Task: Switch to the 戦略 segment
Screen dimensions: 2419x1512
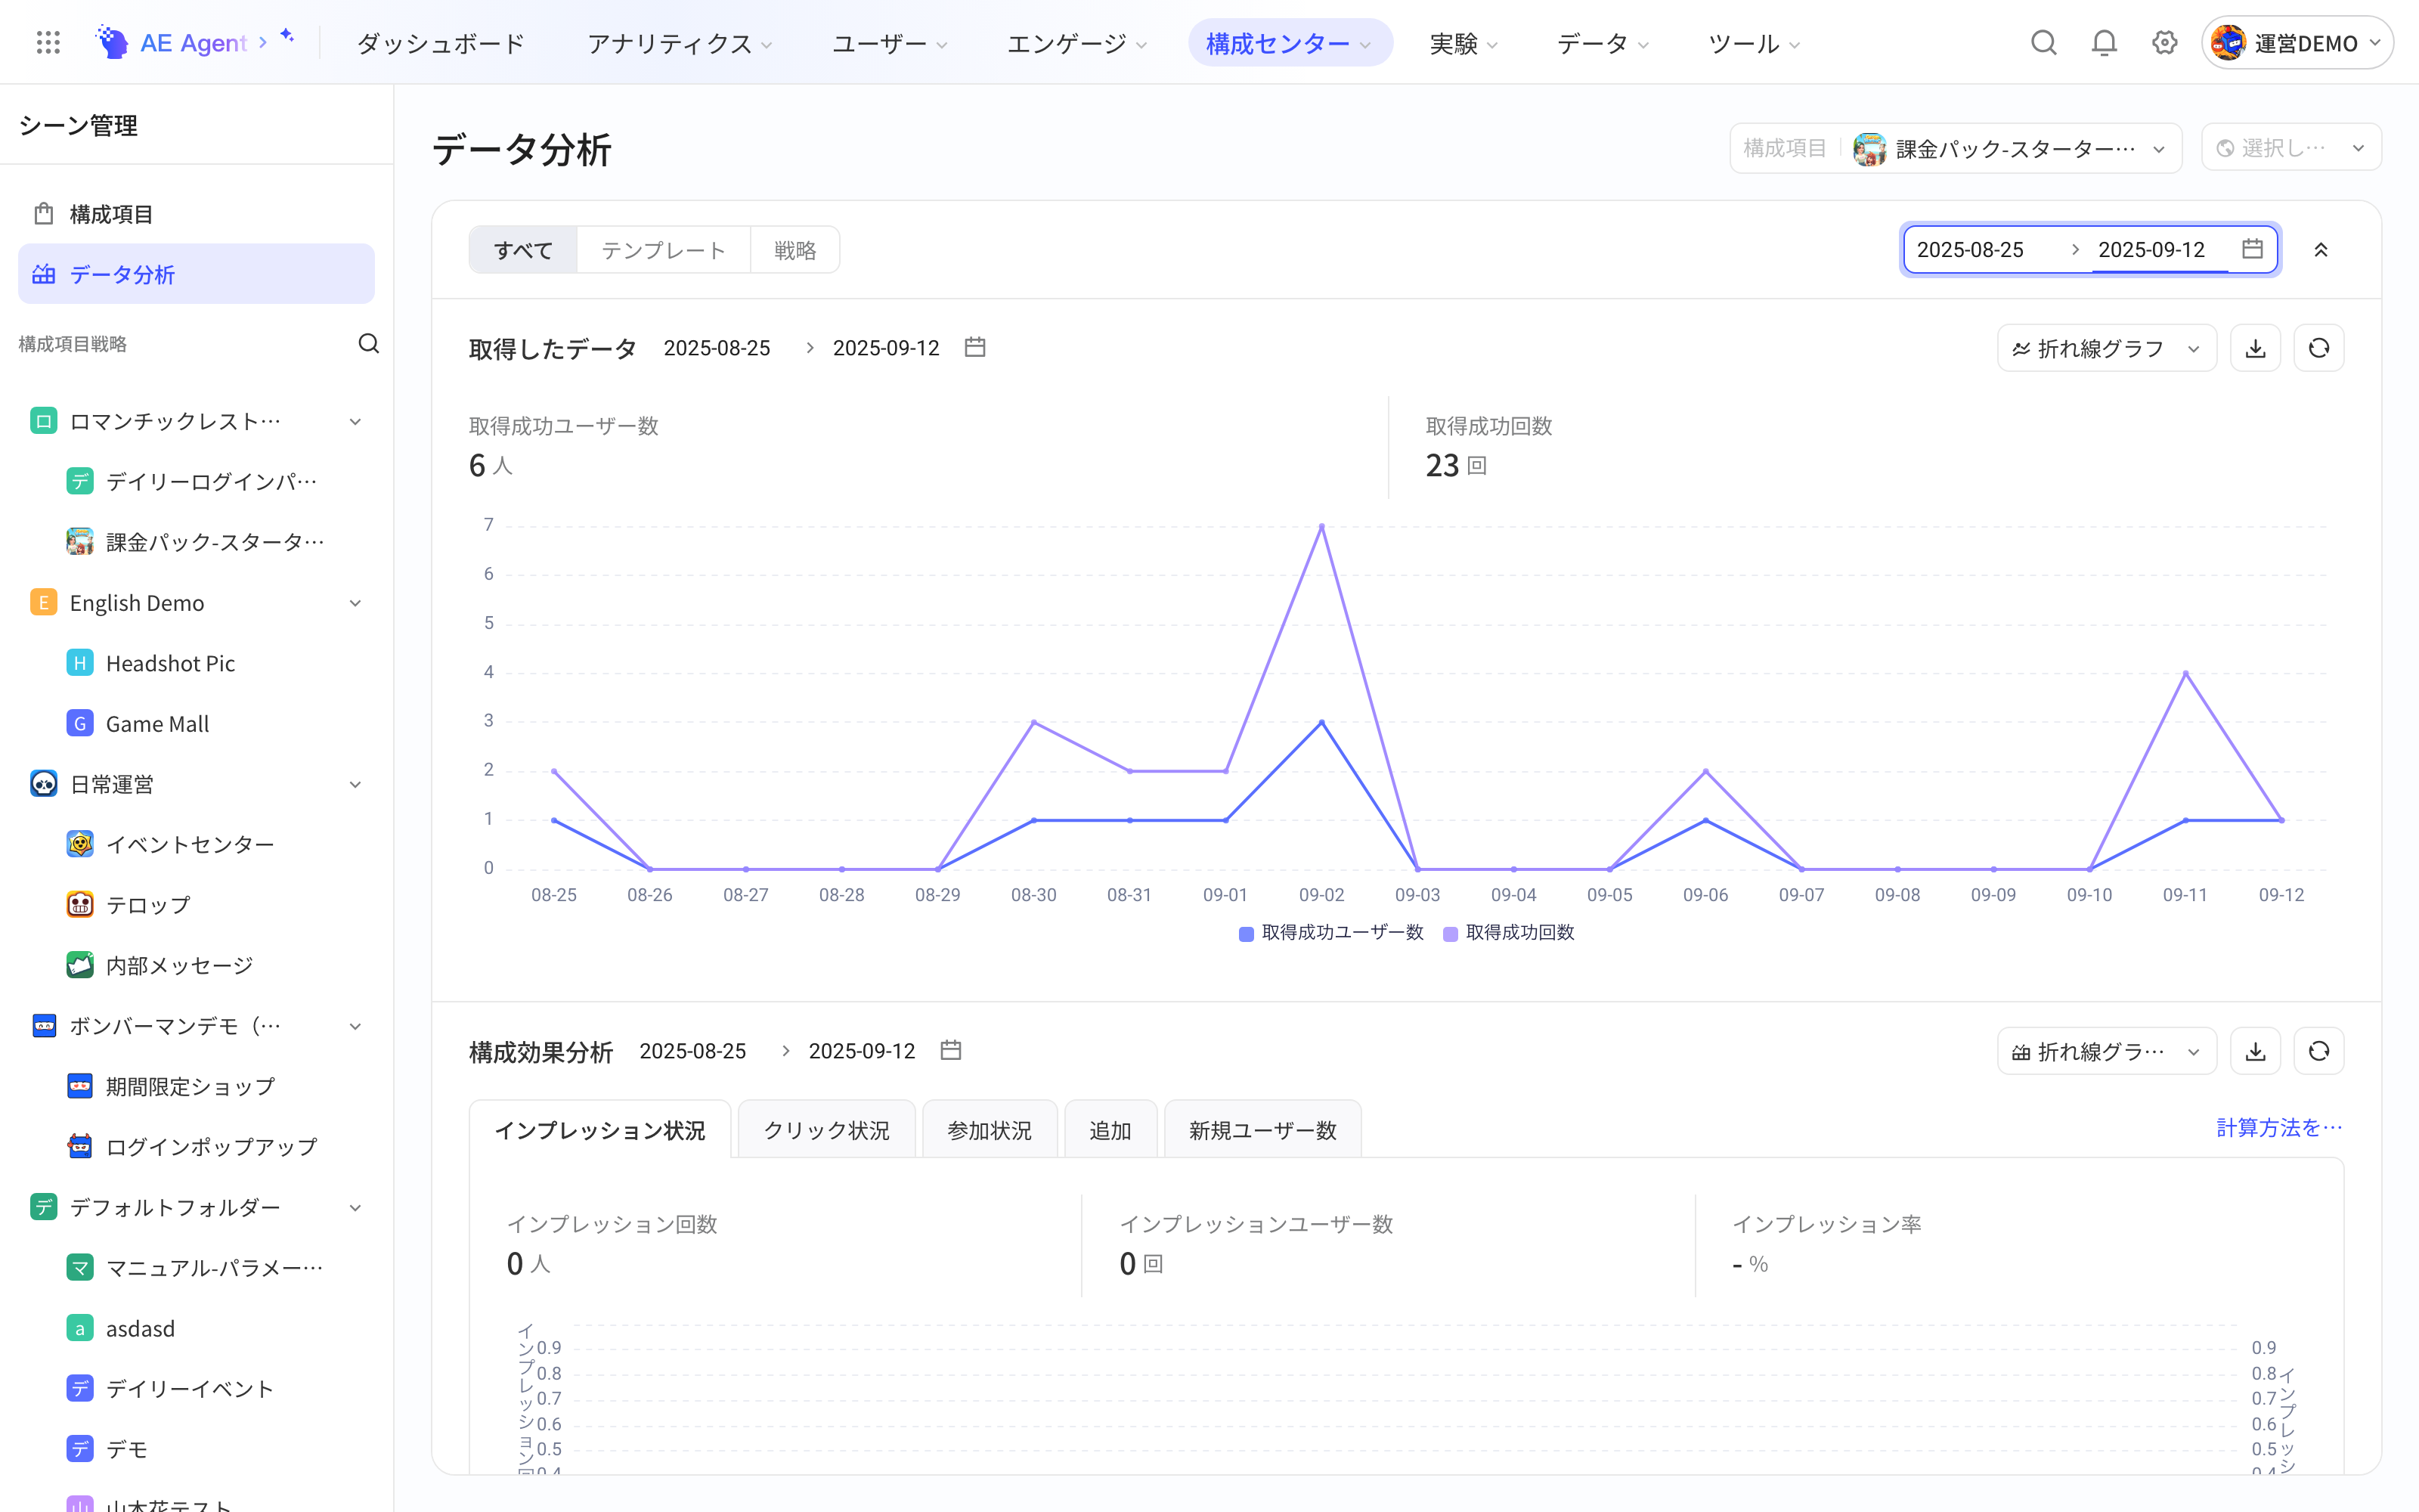Action: [794, 250]
